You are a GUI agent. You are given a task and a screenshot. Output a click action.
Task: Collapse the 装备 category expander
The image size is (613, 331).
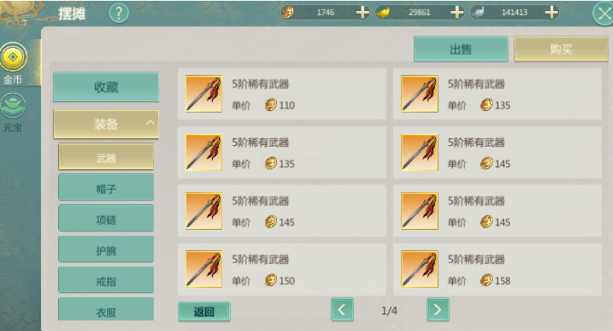[150, 122]
